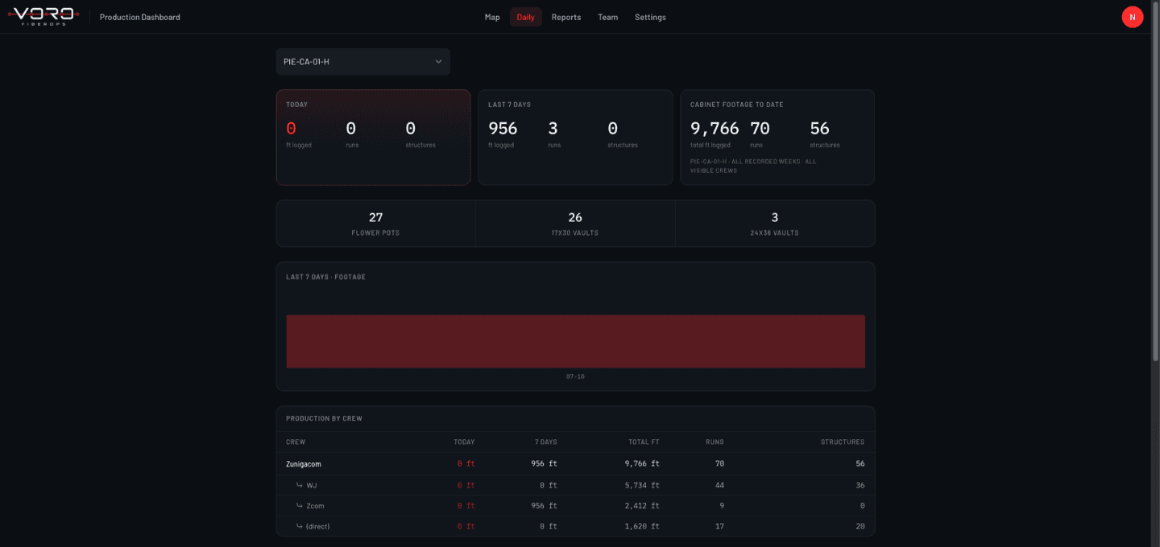Click the 9,766 total ft logged value

[x=715, y=129]
